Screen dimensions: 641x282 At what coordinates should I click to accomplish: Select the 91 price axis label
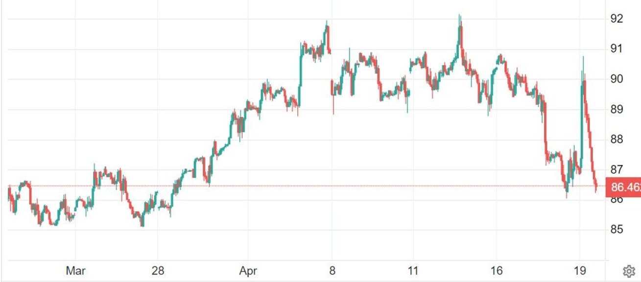(617, 48)
